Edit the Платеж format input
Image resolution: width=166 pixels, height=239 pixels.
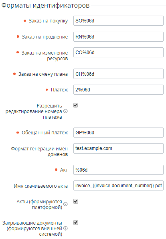coord(118,90)
